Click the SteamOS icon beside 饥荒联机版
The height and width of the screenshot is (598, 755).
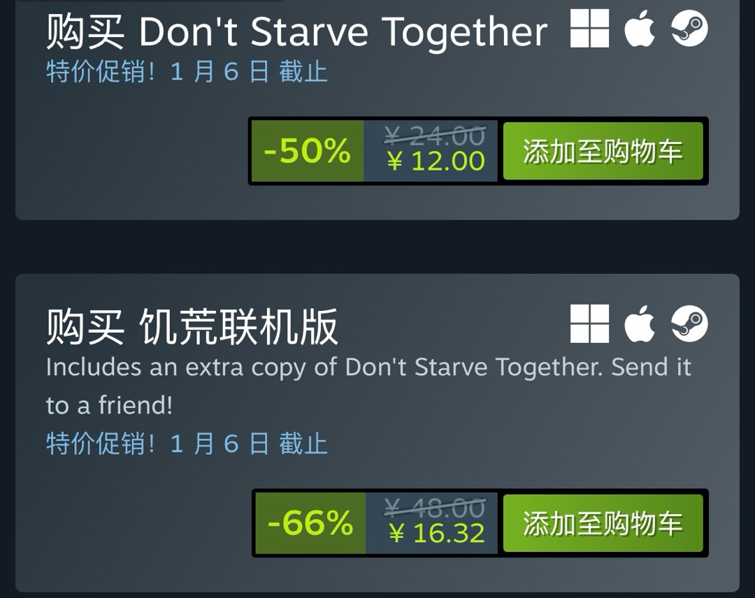pos(689,323)
